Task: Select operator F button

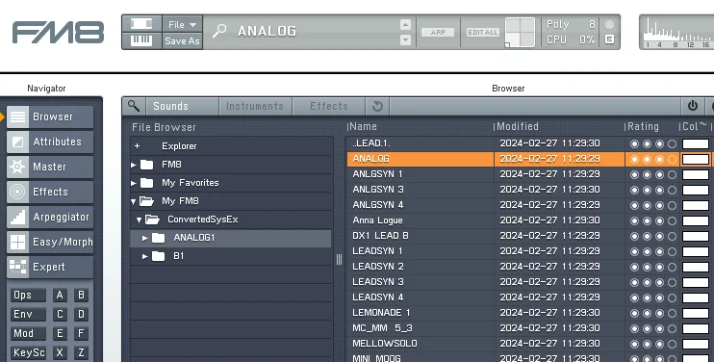Action: [81, 333]
